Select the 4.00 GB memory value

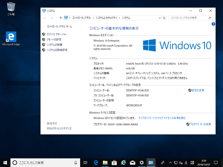pyautogui.click(x=130, y=68)
